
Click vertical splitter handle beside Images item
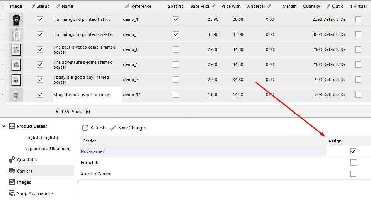pyautogui.click(x=78, y=182)
